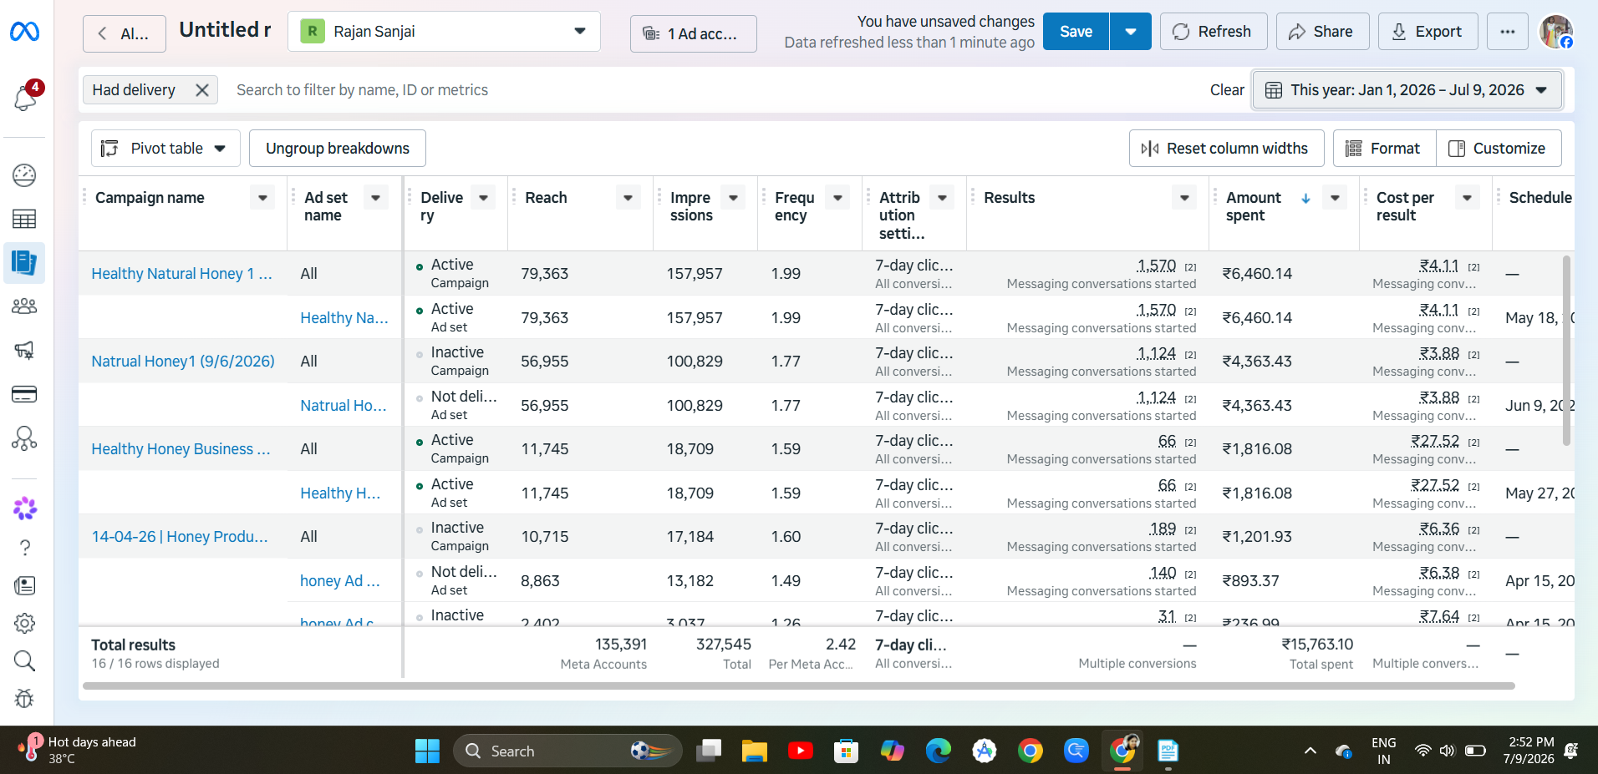The height and width of the screenshot is (774, 1598).
Task: Click the filter search input field
Action: pos(710,90)
